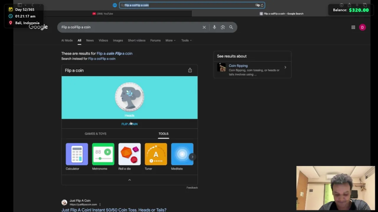Click the Just Flip A Coin favicon

[64, 202]
